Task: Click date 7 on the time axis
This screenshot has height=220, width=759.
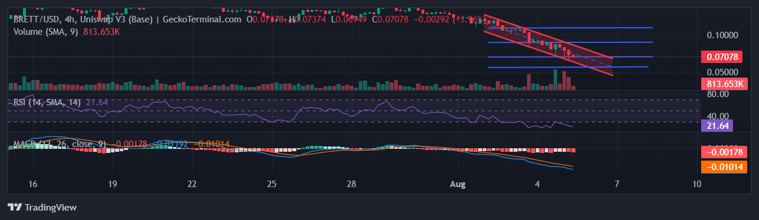Action: click(x=617, y=184)
